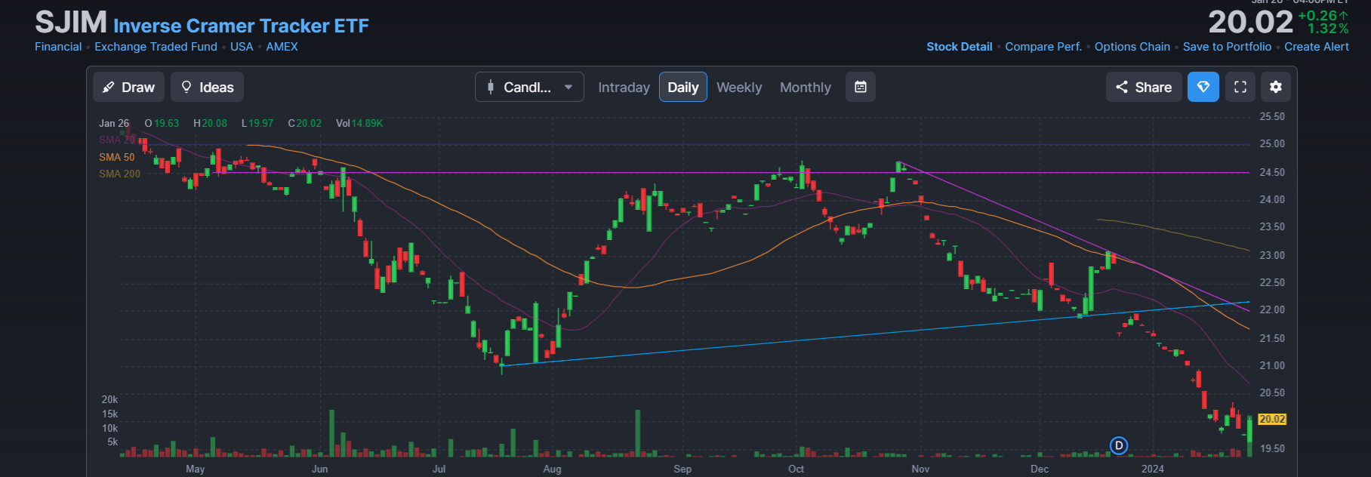The width and height of the screenshot is (1371, 477).
Task: Open the Ideas button
Action: pos(207,87)
